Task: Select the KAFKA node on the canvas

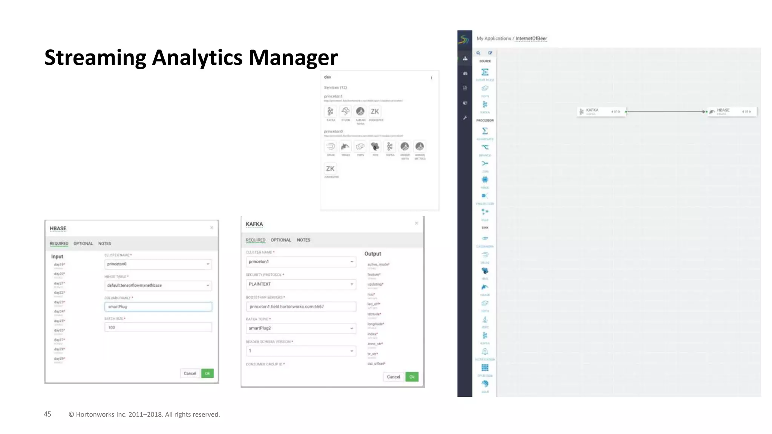Action: (x=601, y=112)
